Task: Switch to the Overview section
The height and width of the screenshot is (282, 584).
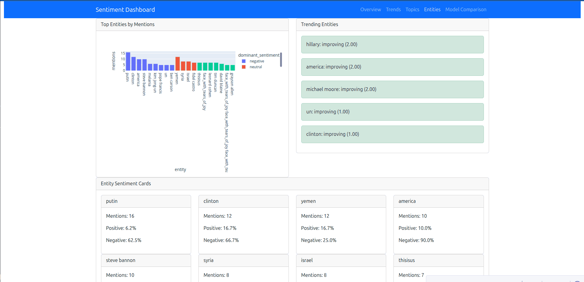Action: [370, 9]
